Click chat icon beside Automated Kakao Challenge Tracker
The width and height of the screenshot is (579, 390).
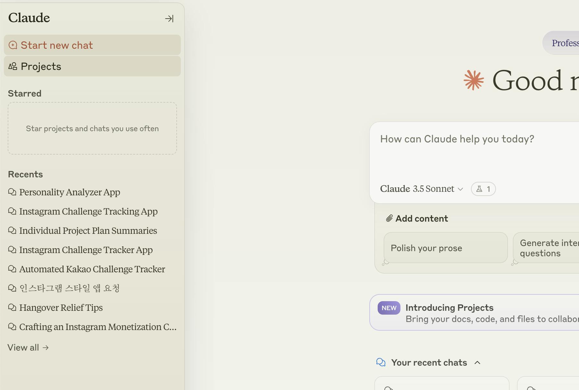tap(12, 269)
